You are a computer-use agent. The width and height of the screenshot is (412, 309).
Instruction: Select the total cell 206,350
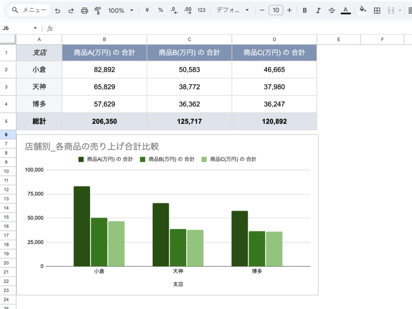[105, 122]
